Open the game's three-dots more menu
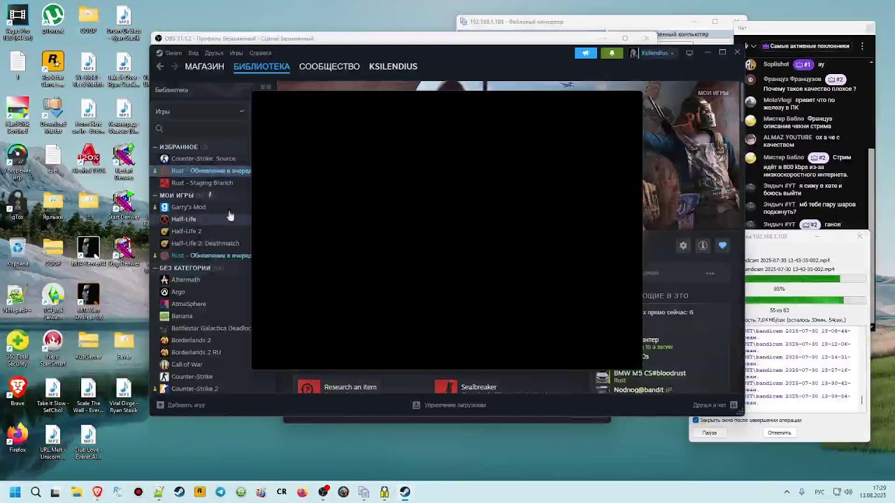The width and height of the screenshot is (895, 503). [x=710, y=273]
